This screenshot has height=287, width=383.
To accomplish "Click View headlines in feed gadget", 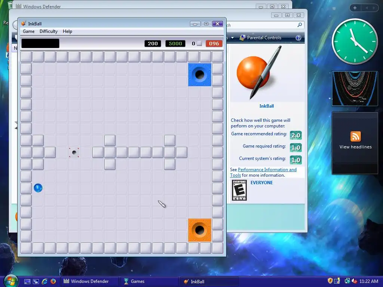I will pyautogui.click(x=355, y=147).
